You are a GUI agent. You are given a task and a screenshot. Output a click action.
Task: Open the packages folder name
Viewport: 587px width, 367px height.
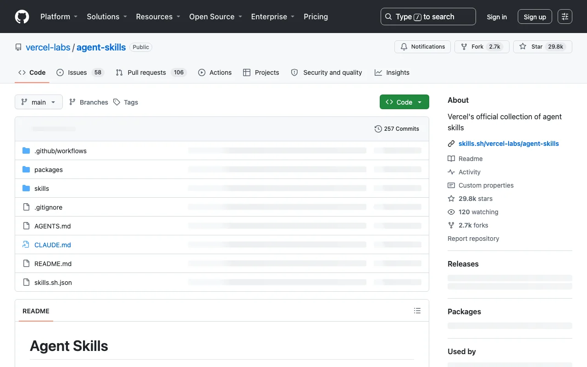pyautogui.click(x=49, y=169)
